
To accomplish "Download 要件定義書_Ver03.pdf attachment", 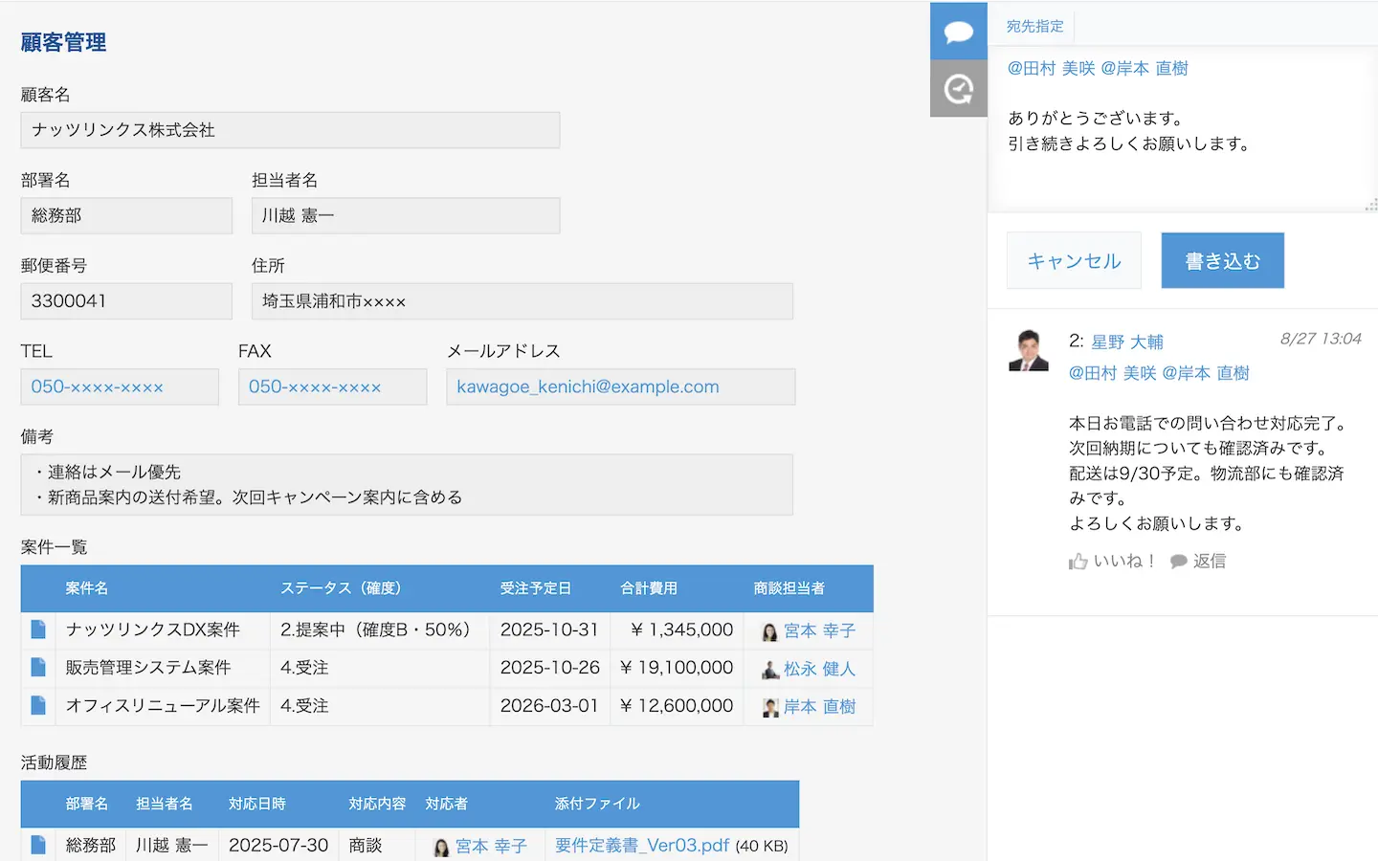I will [641, 846].
